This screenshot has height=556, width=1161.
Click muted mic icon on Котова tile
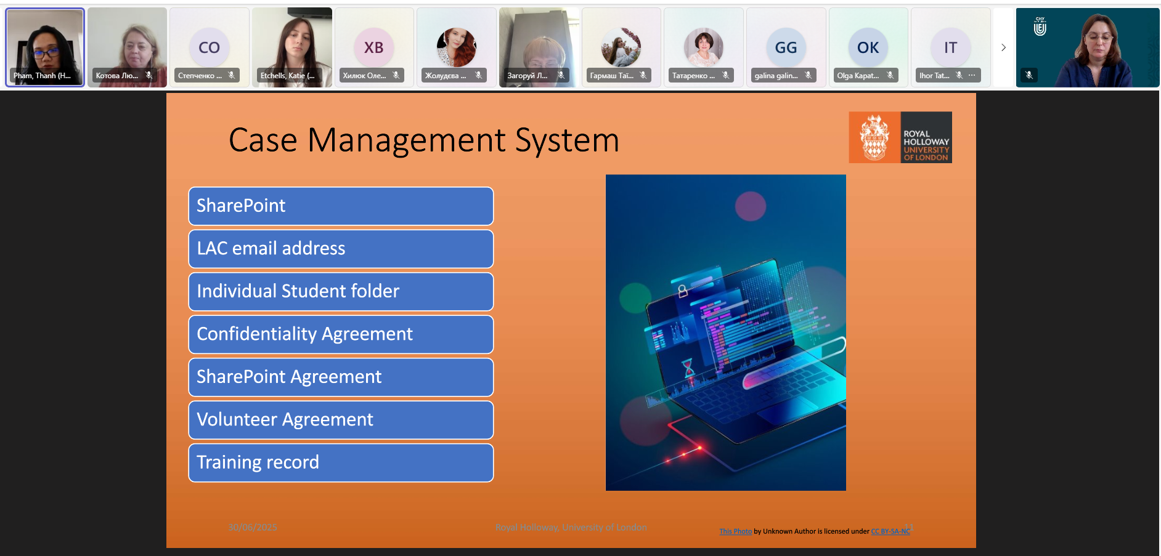pyautogui.click(x=149, y=75)
